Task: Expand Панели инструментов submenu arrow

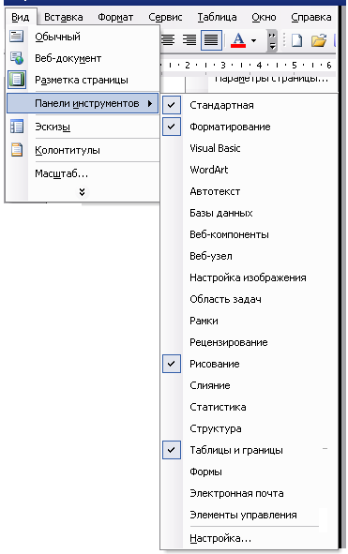Action: [150, 103]
